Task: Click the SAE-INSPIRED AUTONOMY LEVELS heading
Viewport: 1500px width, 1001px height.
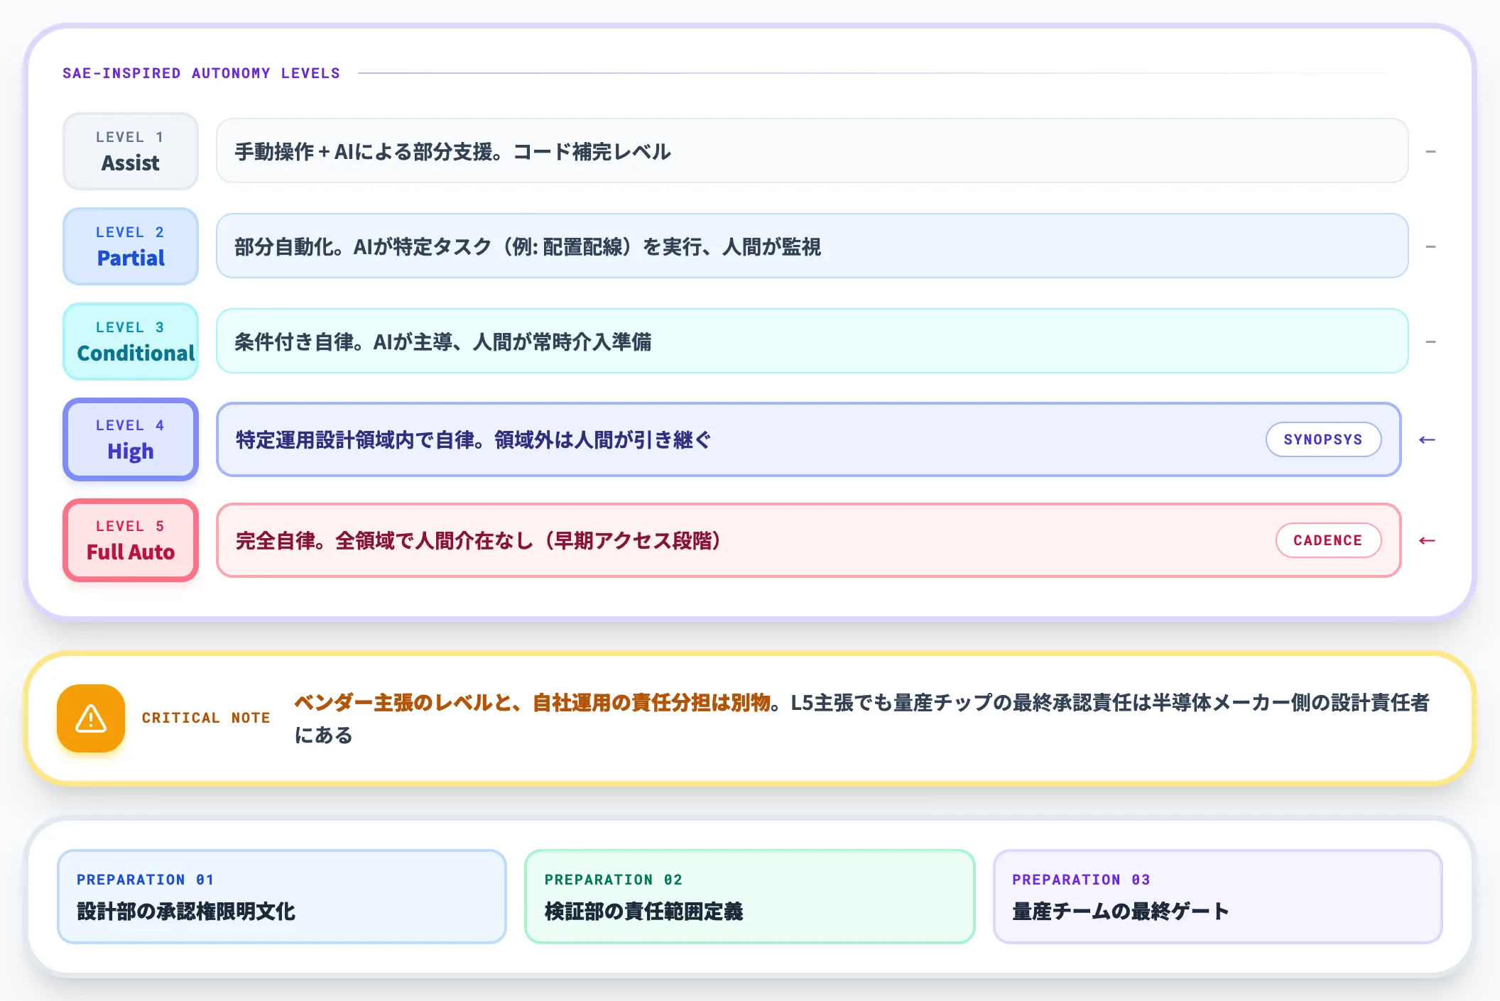Action: [x=201, y=73]
